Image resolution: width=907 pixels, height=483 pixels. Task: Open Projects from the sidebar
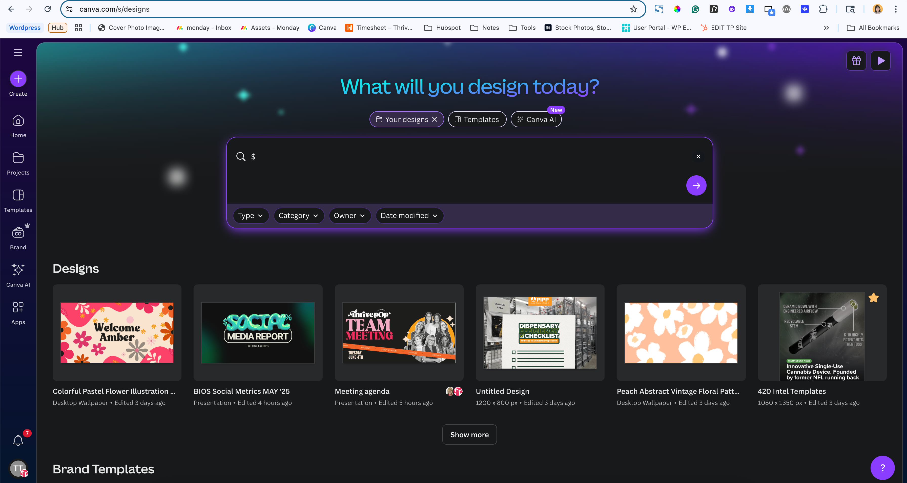[x=18, y=163]
